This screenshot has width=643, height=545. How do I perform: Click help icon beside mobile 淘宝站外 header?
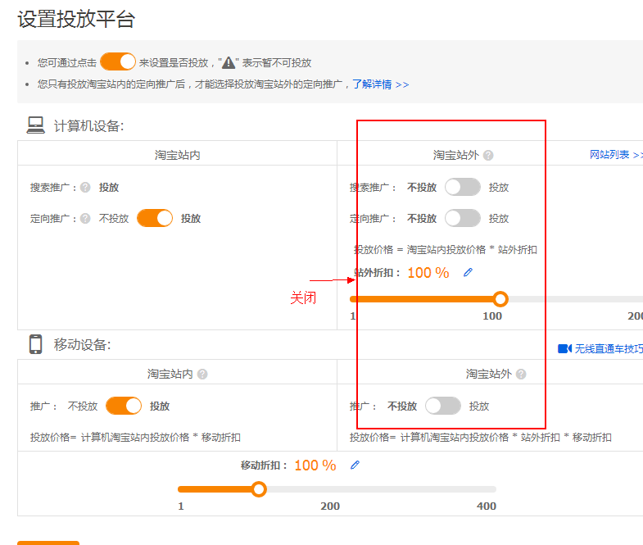(x=521, y=375)
